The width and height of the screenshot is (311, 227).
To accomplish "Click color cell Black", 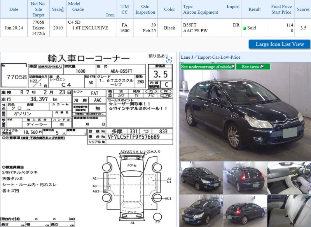I will coord(169,28).
